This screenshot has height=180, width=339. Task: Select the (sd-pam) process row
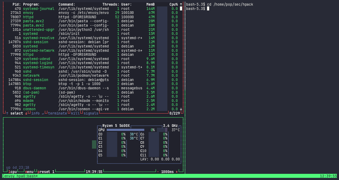coord(92,92)
